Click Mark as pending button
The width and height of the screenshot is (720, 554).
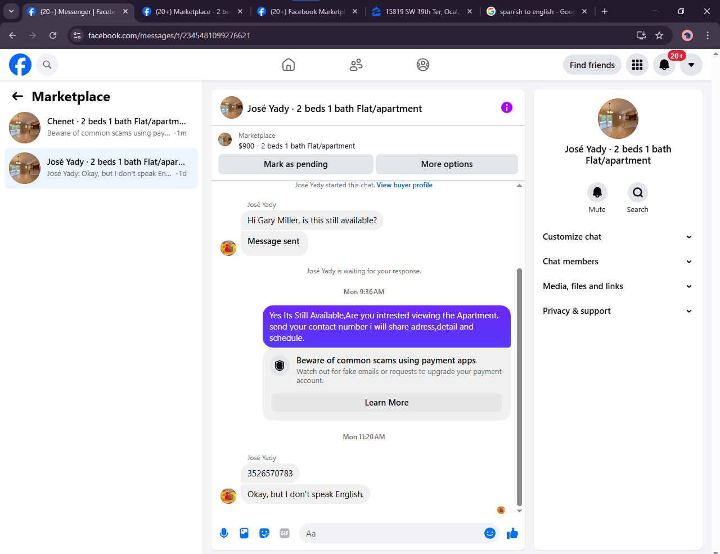point(296,164)
